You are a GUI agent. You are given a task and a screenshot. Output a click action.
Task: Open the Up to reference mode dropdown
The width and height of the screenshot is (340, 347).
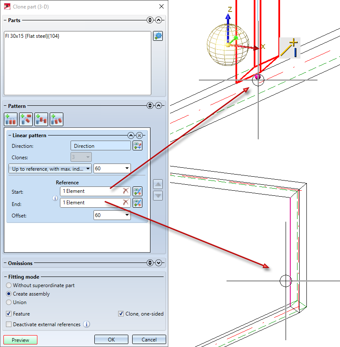(x=50, y=169)
